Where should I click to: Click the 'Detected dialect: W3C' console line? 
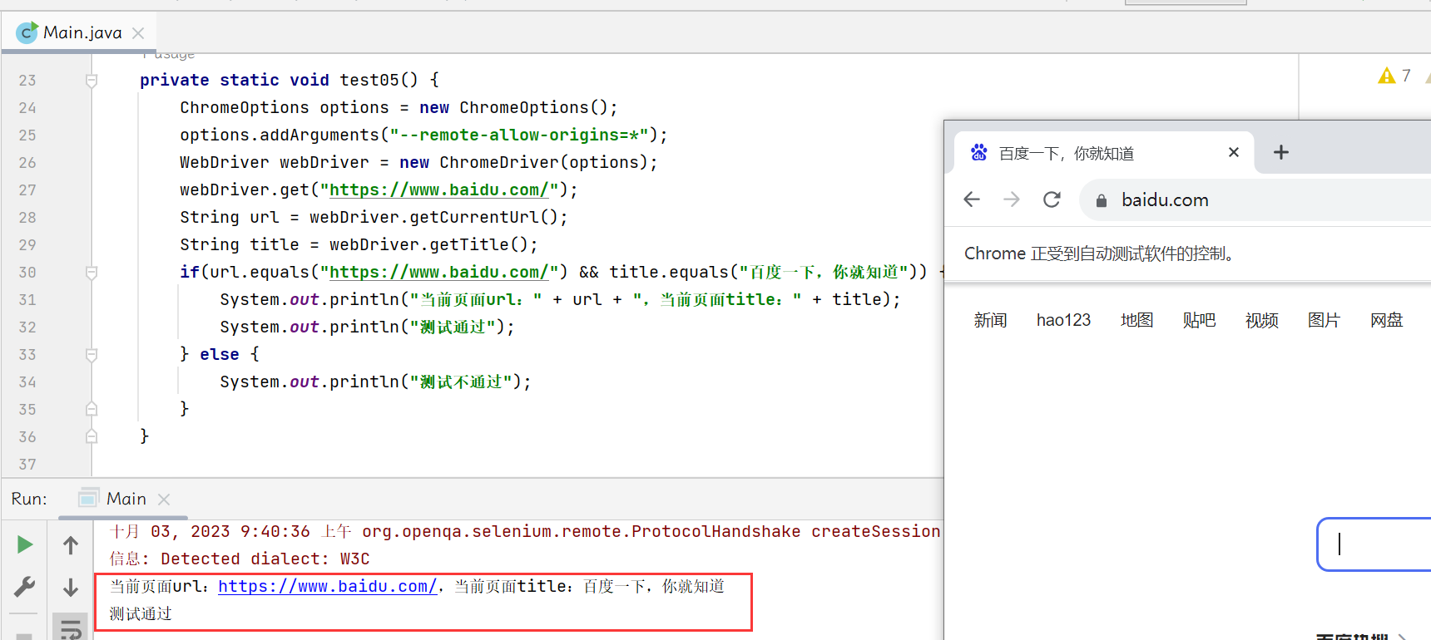tap(240, 559)
